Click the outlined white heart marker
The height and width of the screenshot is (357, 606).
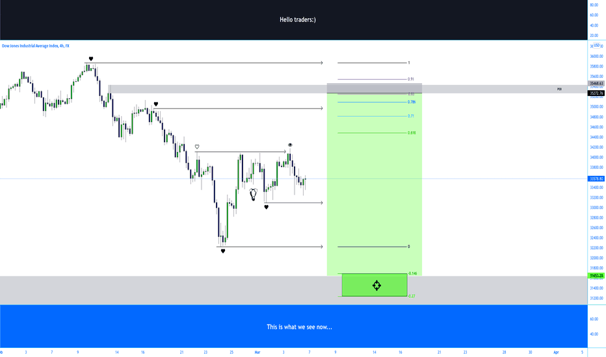197,147
